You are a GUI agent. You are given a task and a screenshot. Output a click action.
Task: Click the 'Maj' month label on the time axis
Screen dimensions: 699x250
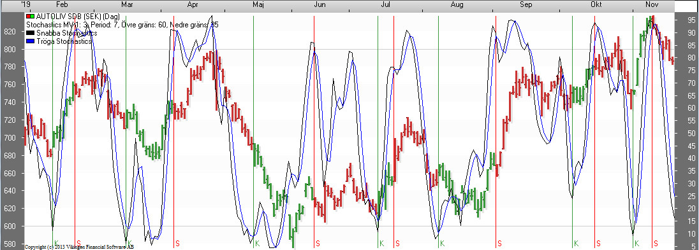click(258, 5)
